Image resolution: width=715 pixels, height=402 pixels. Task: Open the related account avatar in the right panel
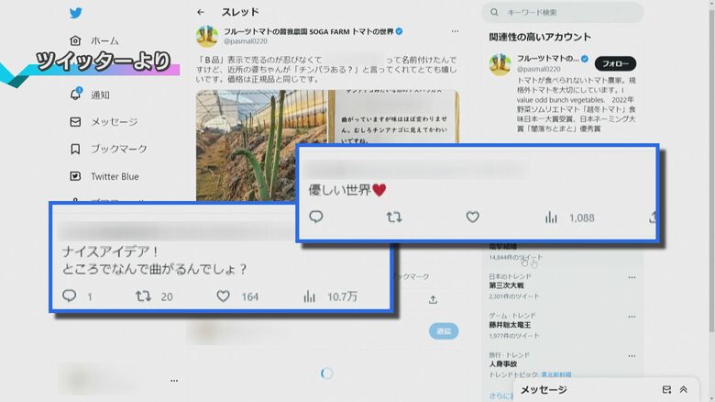coord(500,64)
